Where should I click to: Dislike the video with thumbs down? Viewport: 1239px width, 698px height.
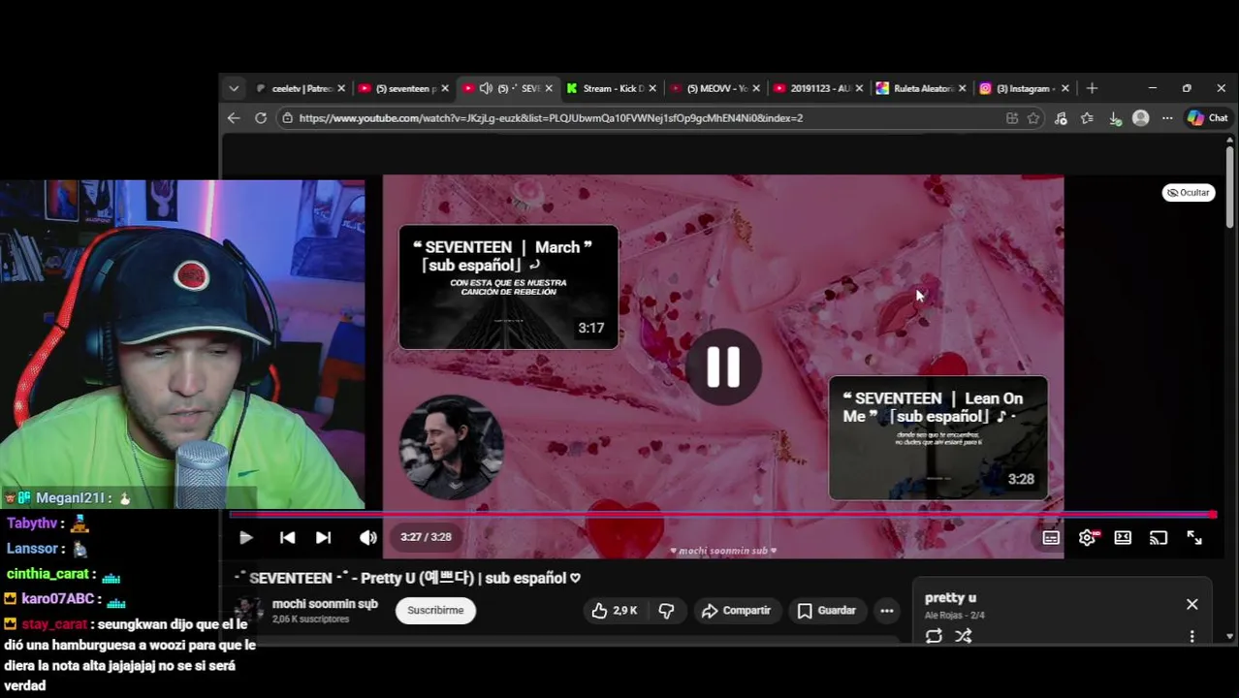click(x=666, y=610)
